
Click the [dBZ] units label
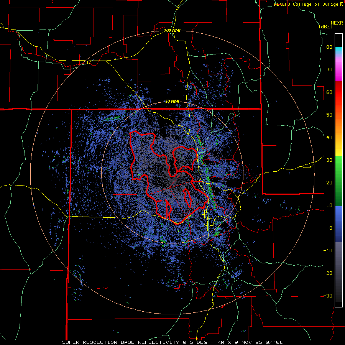325,27
